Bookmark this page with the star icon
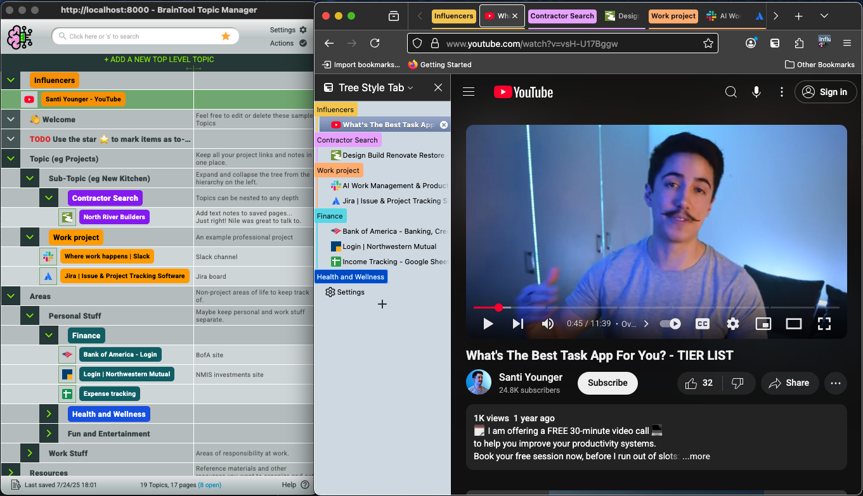 coord(708,43)
